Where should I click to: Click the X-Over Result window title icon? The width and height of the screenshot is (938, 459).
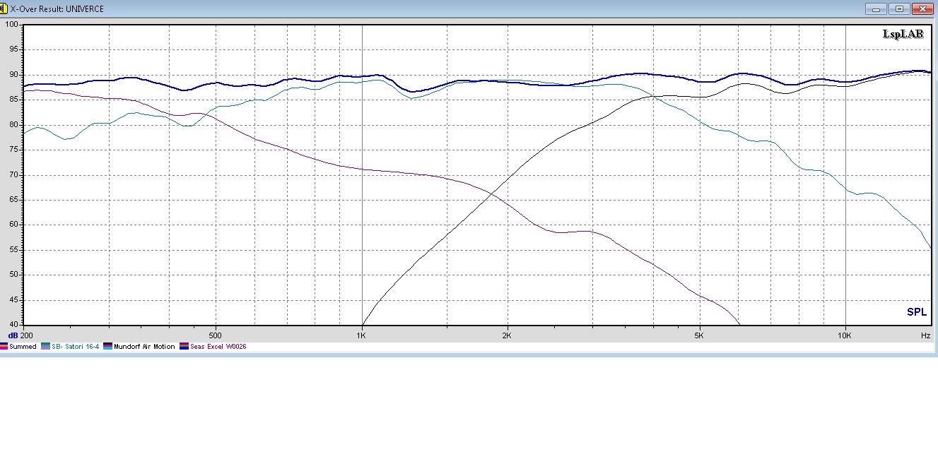4,8
